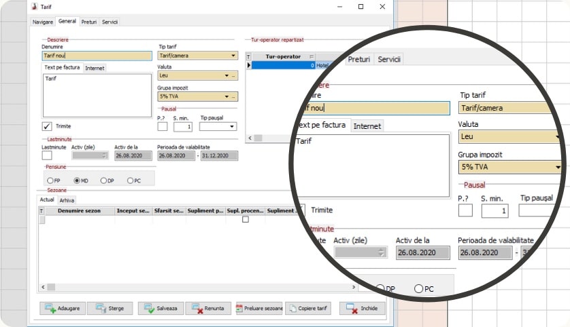Maximize the Tarif window
The height and width of the screenshot is (327, 570).
tap(361, 7)
